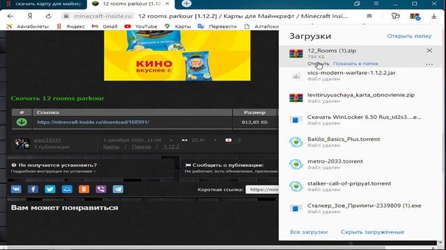Open the Gmail bookmark
This screenshot has height=250, width=446.
(x=105, y=26)
